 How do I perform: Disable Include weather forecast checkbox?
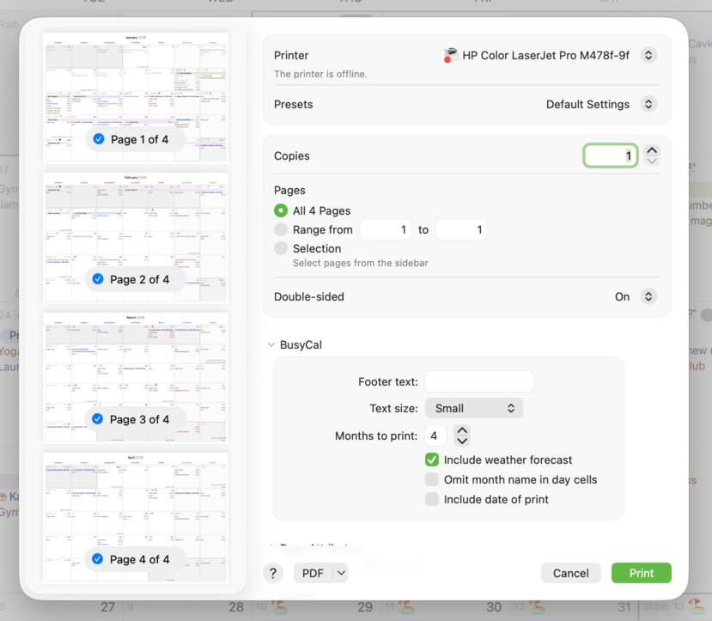[432, 460]
